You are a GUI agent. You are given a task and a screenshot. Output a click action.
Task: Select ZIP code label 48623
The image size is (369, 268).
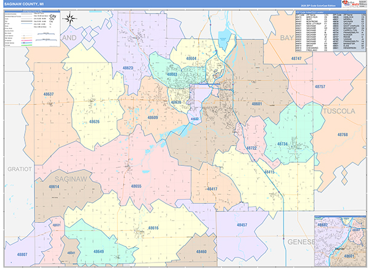tap(128, 68)
